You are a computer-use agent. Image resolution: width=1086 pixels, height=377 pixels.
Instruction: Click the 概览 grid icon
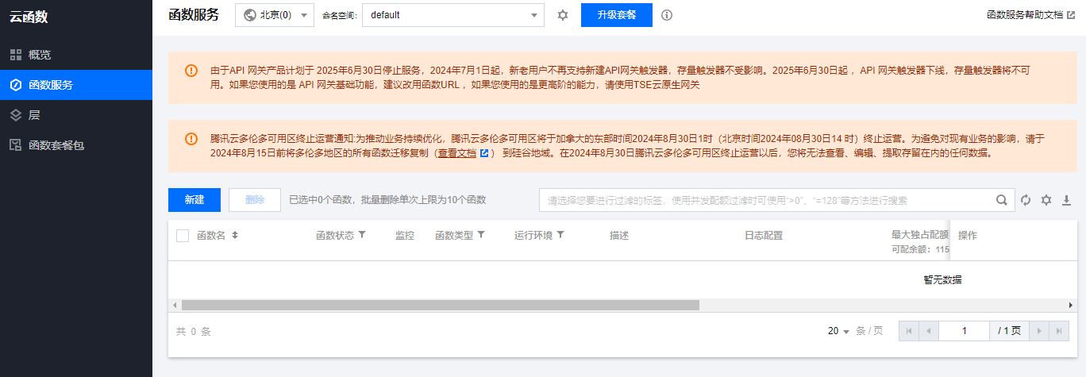pyautogui.click(x=15, y=55)
